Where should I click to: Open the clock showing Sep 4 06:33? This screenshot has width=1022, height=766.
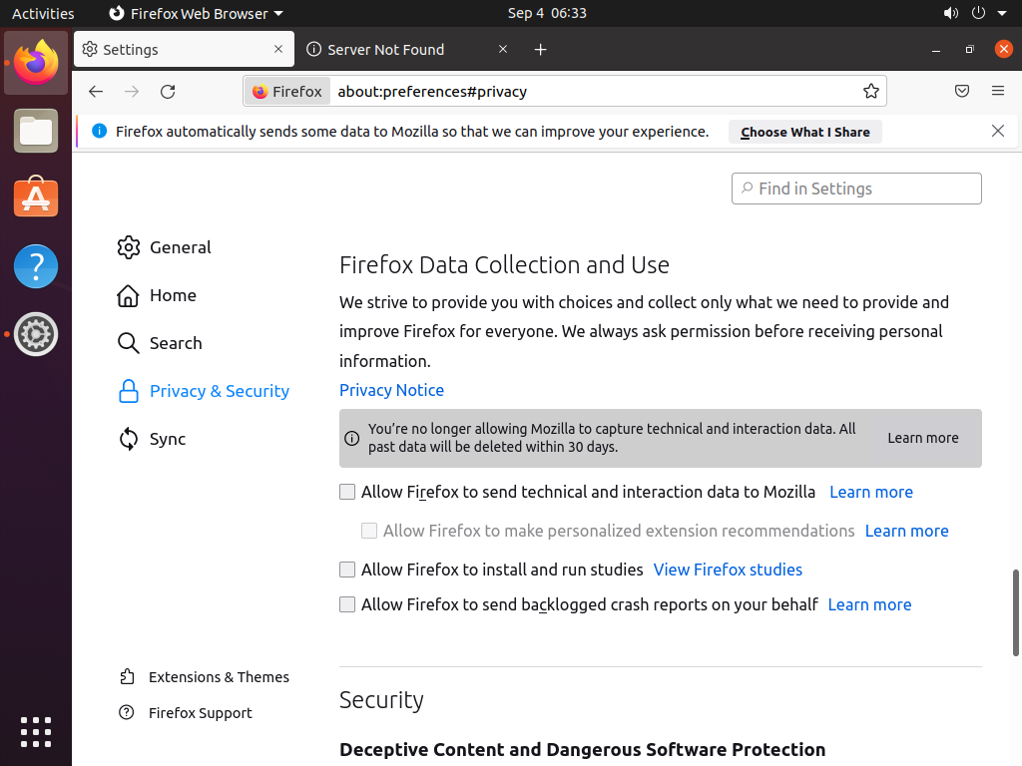pyautogui.click(x=547, y=13)
